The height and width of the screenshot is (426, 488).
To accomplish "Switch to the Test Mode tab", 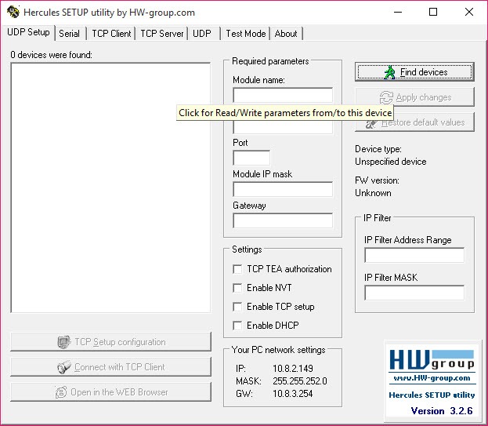I will pyautogui.click(x=245, y=34).
